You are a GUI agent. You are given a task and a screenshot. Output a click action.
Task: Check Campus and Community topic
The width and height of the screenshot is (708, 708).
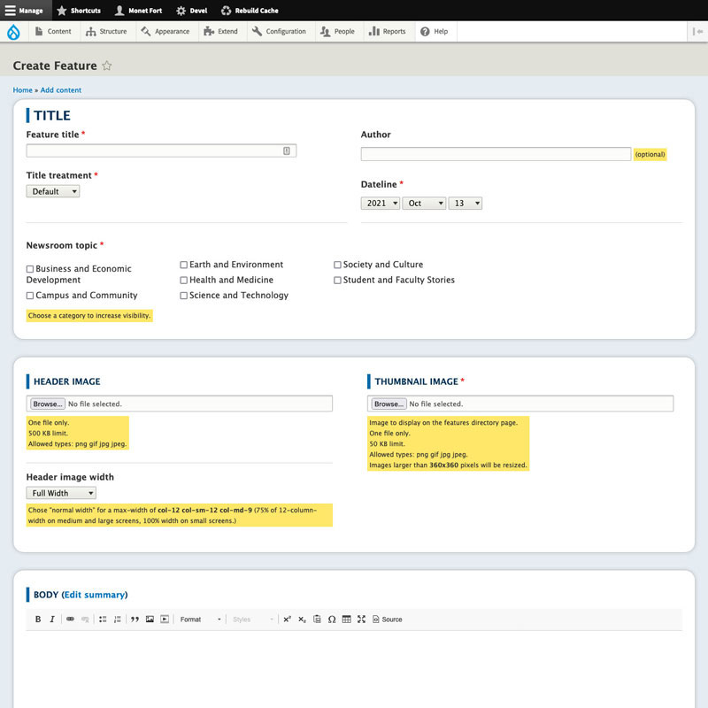click(30, 296)
